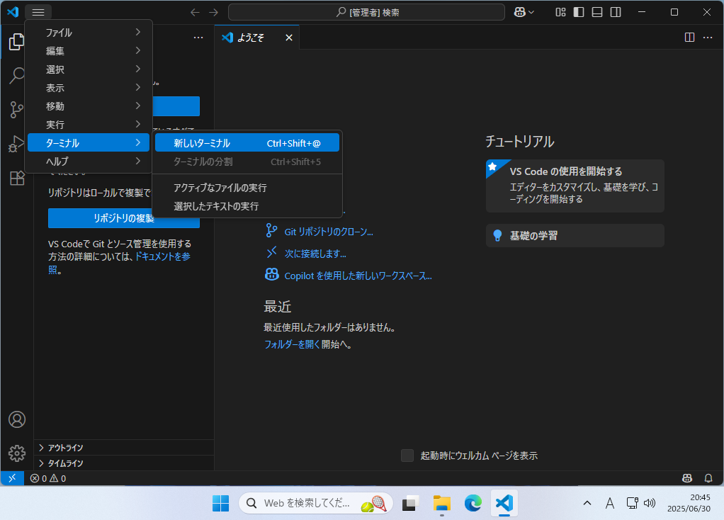Click the Customize Layout icon
The height and width of the screenshot is (520, 724).
(560, 13)
